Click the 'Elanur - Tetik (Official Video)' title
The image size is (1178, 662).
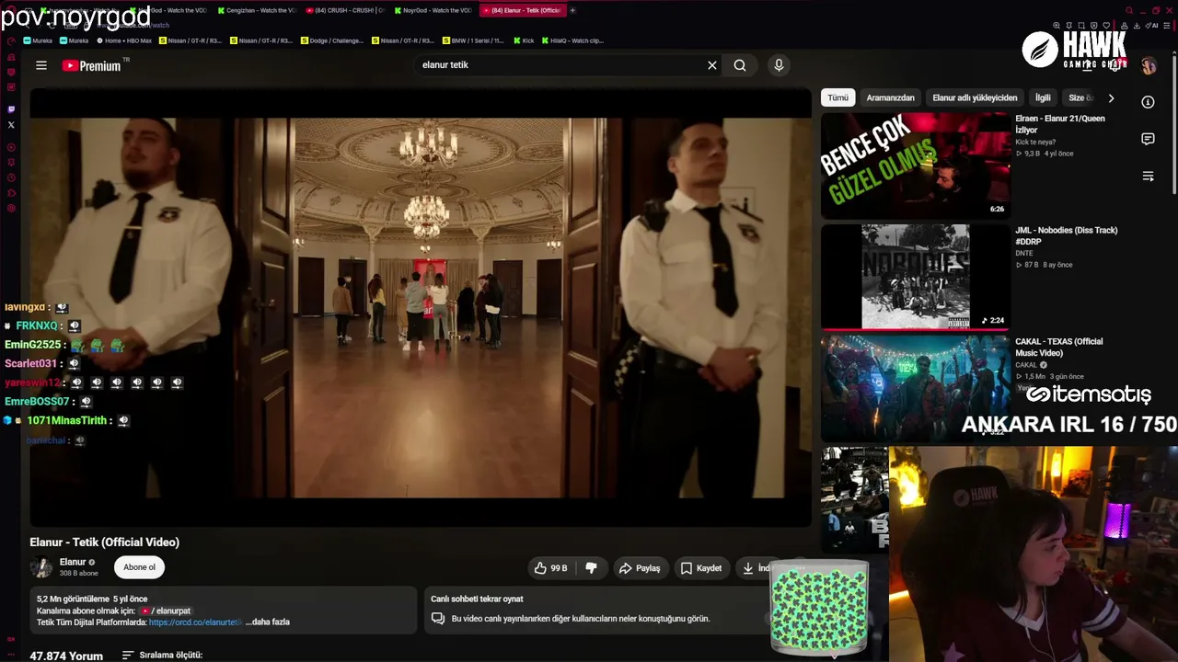(104, 542)
